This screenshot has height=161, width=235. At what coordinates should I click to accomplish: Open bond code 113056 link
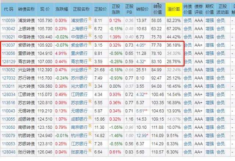(8, 53)
